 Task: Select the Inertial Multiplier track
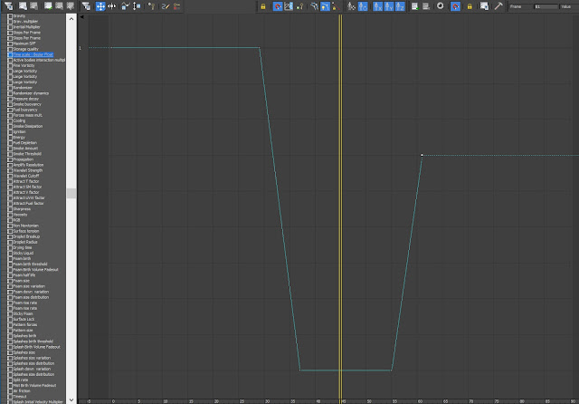[26, 27]
